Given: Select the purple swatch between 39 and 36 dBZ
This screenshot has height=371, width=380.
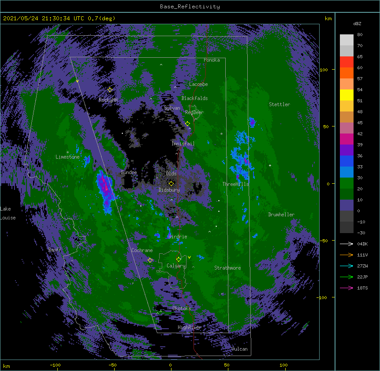Looking at the screenshot, I should pos(346,150).
